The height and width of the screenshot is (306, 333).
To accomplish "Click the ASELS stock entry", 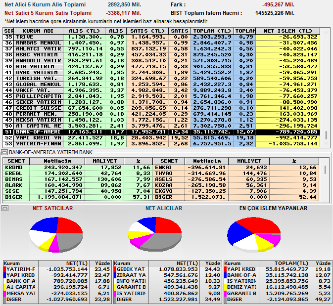I will [x=163, y=179].
